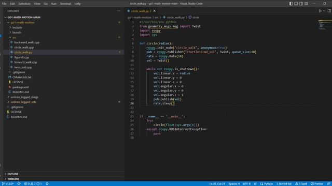Select circle_walk.py in the explorer

click(23, 52)
